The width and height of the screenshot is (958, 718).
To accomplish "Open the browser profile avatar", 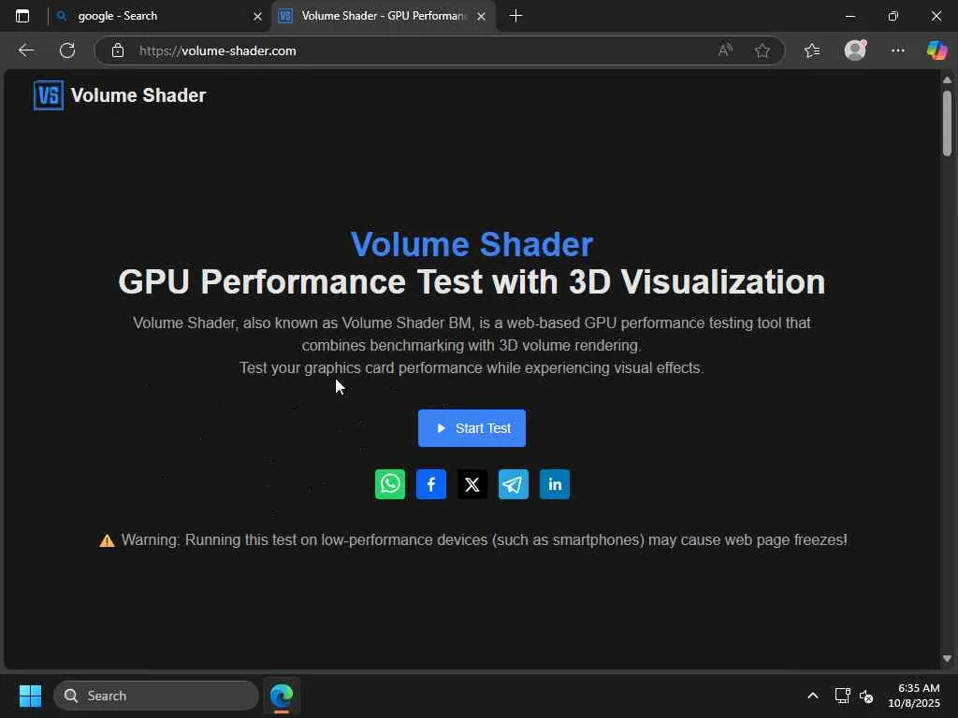I will pos(855,50).
